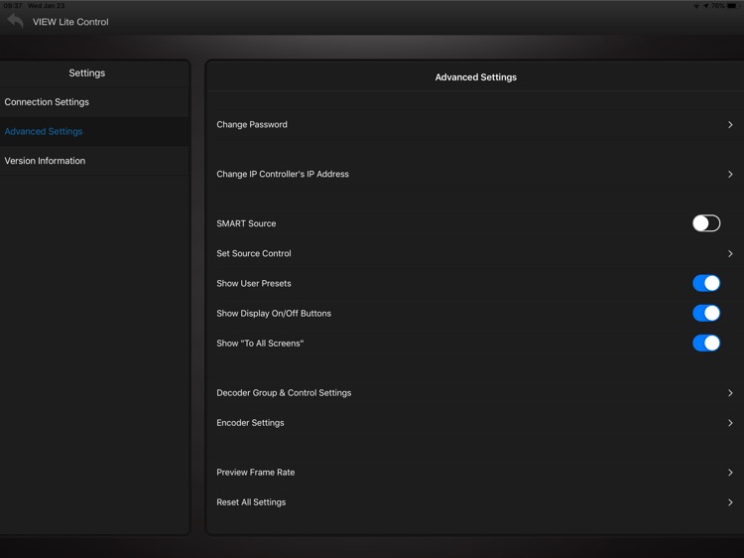Click the Advanced Settings panel heading
Image resolution: width=744 pixels, height=558 pixels.
476,76
